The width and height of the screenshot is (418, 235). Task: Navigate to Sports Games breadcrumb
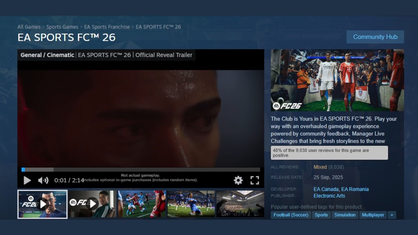coord(62,27)
